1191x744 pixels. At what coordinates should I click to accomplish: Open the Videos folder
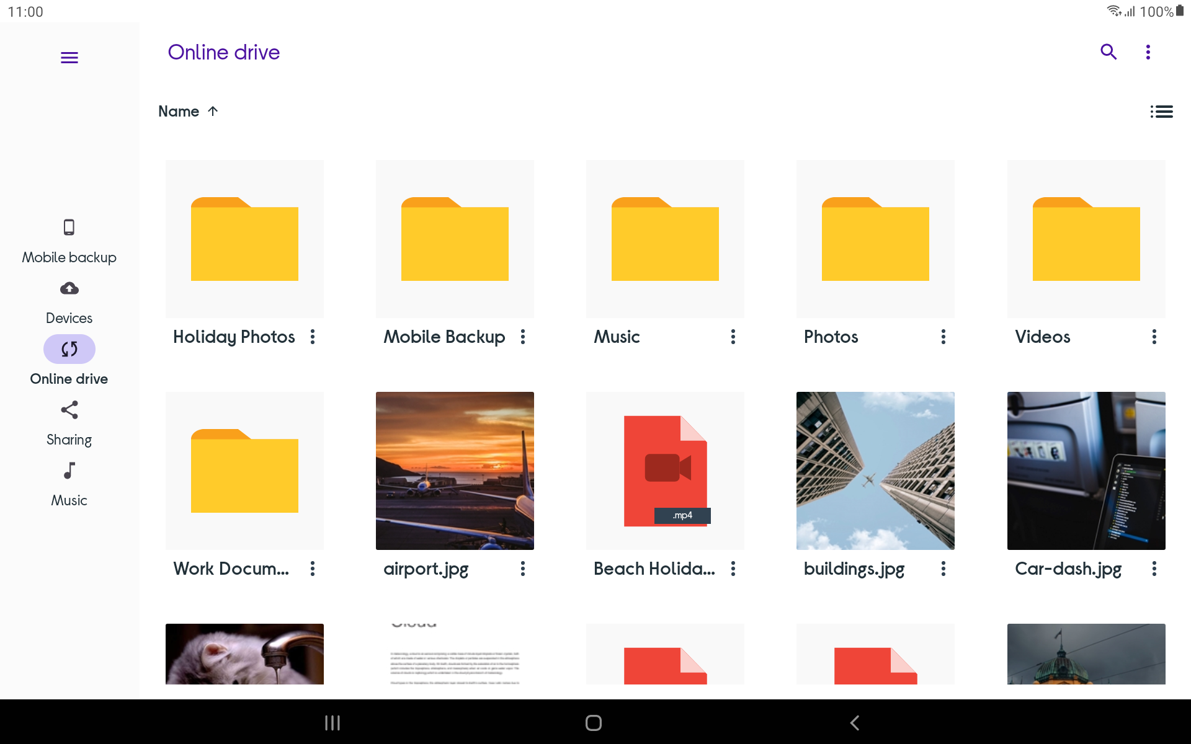1086,239
